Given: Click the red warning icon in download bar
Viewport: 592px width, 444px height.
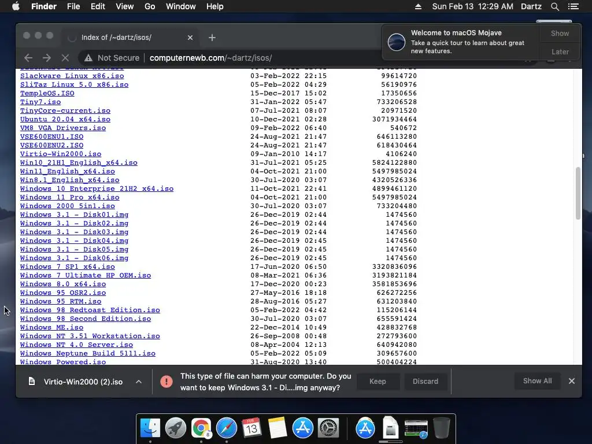Looking at the screenshot, I should click(x=166, y=382).
